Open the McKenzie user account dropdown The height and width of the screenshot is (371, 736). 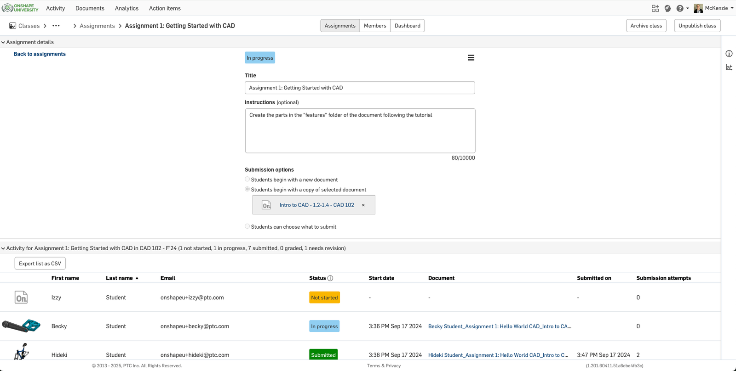tap(713, 8)
